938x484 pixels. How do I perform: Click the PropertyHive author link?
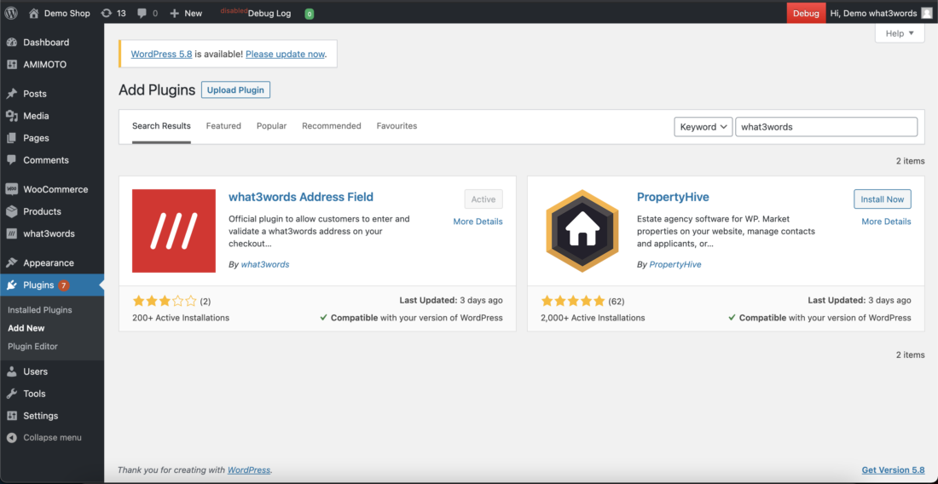pos(675,264)
